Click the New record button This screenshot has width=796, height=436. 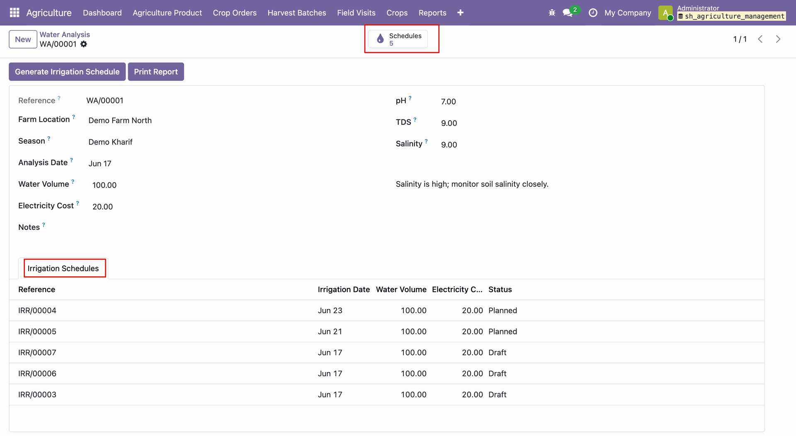[23, 39]
